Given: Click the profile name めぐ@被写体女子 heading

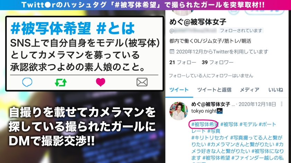Looking at the screenshot, I should click(x=198, y=22).
